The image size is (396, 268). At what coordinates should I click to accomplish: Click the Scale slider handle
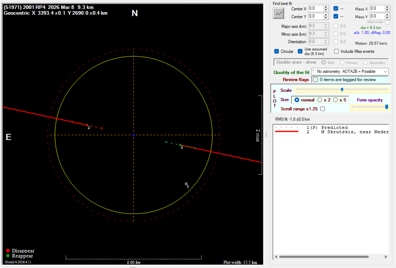[x=342, y=90]
